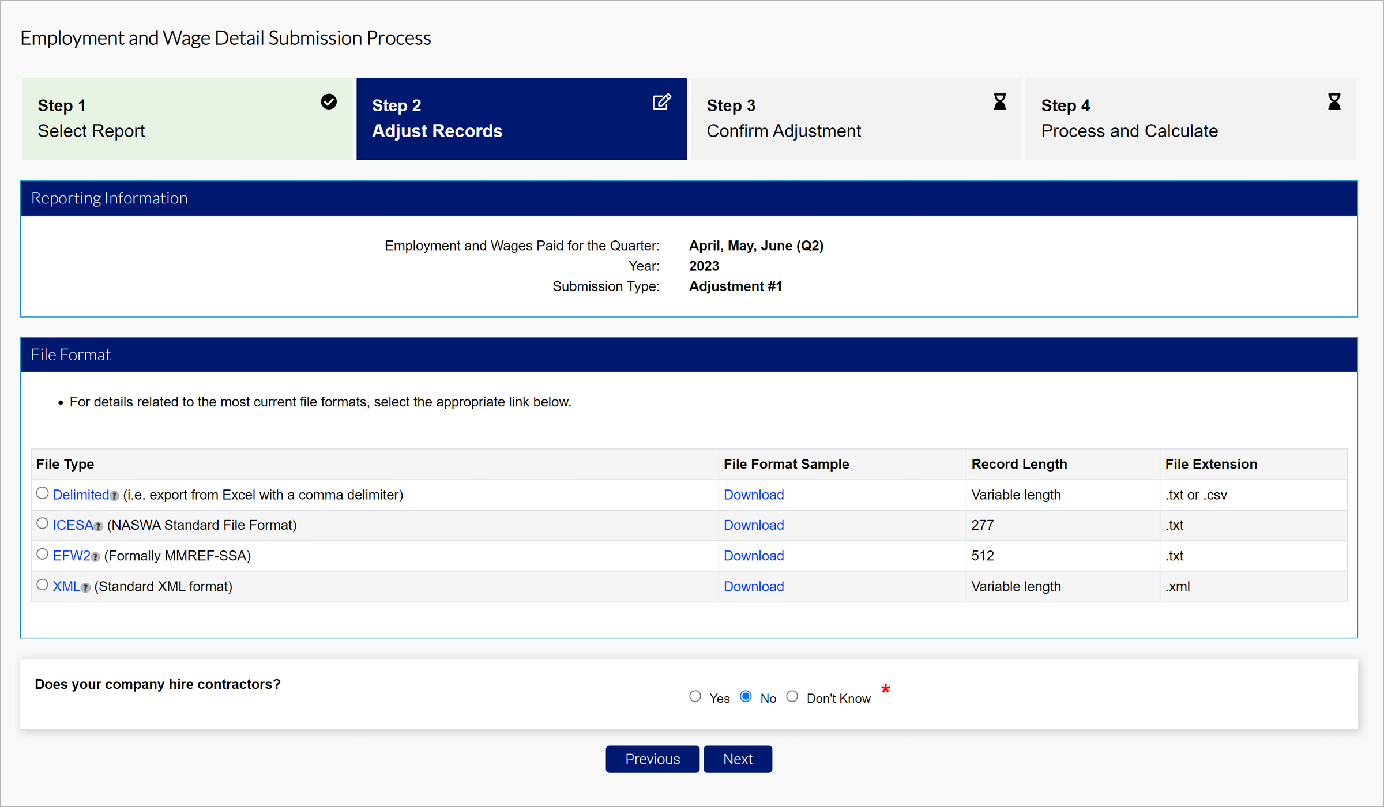The image size is (1384, 807).
Task: Answer Yes to hiring contractors
Action: (x=695, y=696)
